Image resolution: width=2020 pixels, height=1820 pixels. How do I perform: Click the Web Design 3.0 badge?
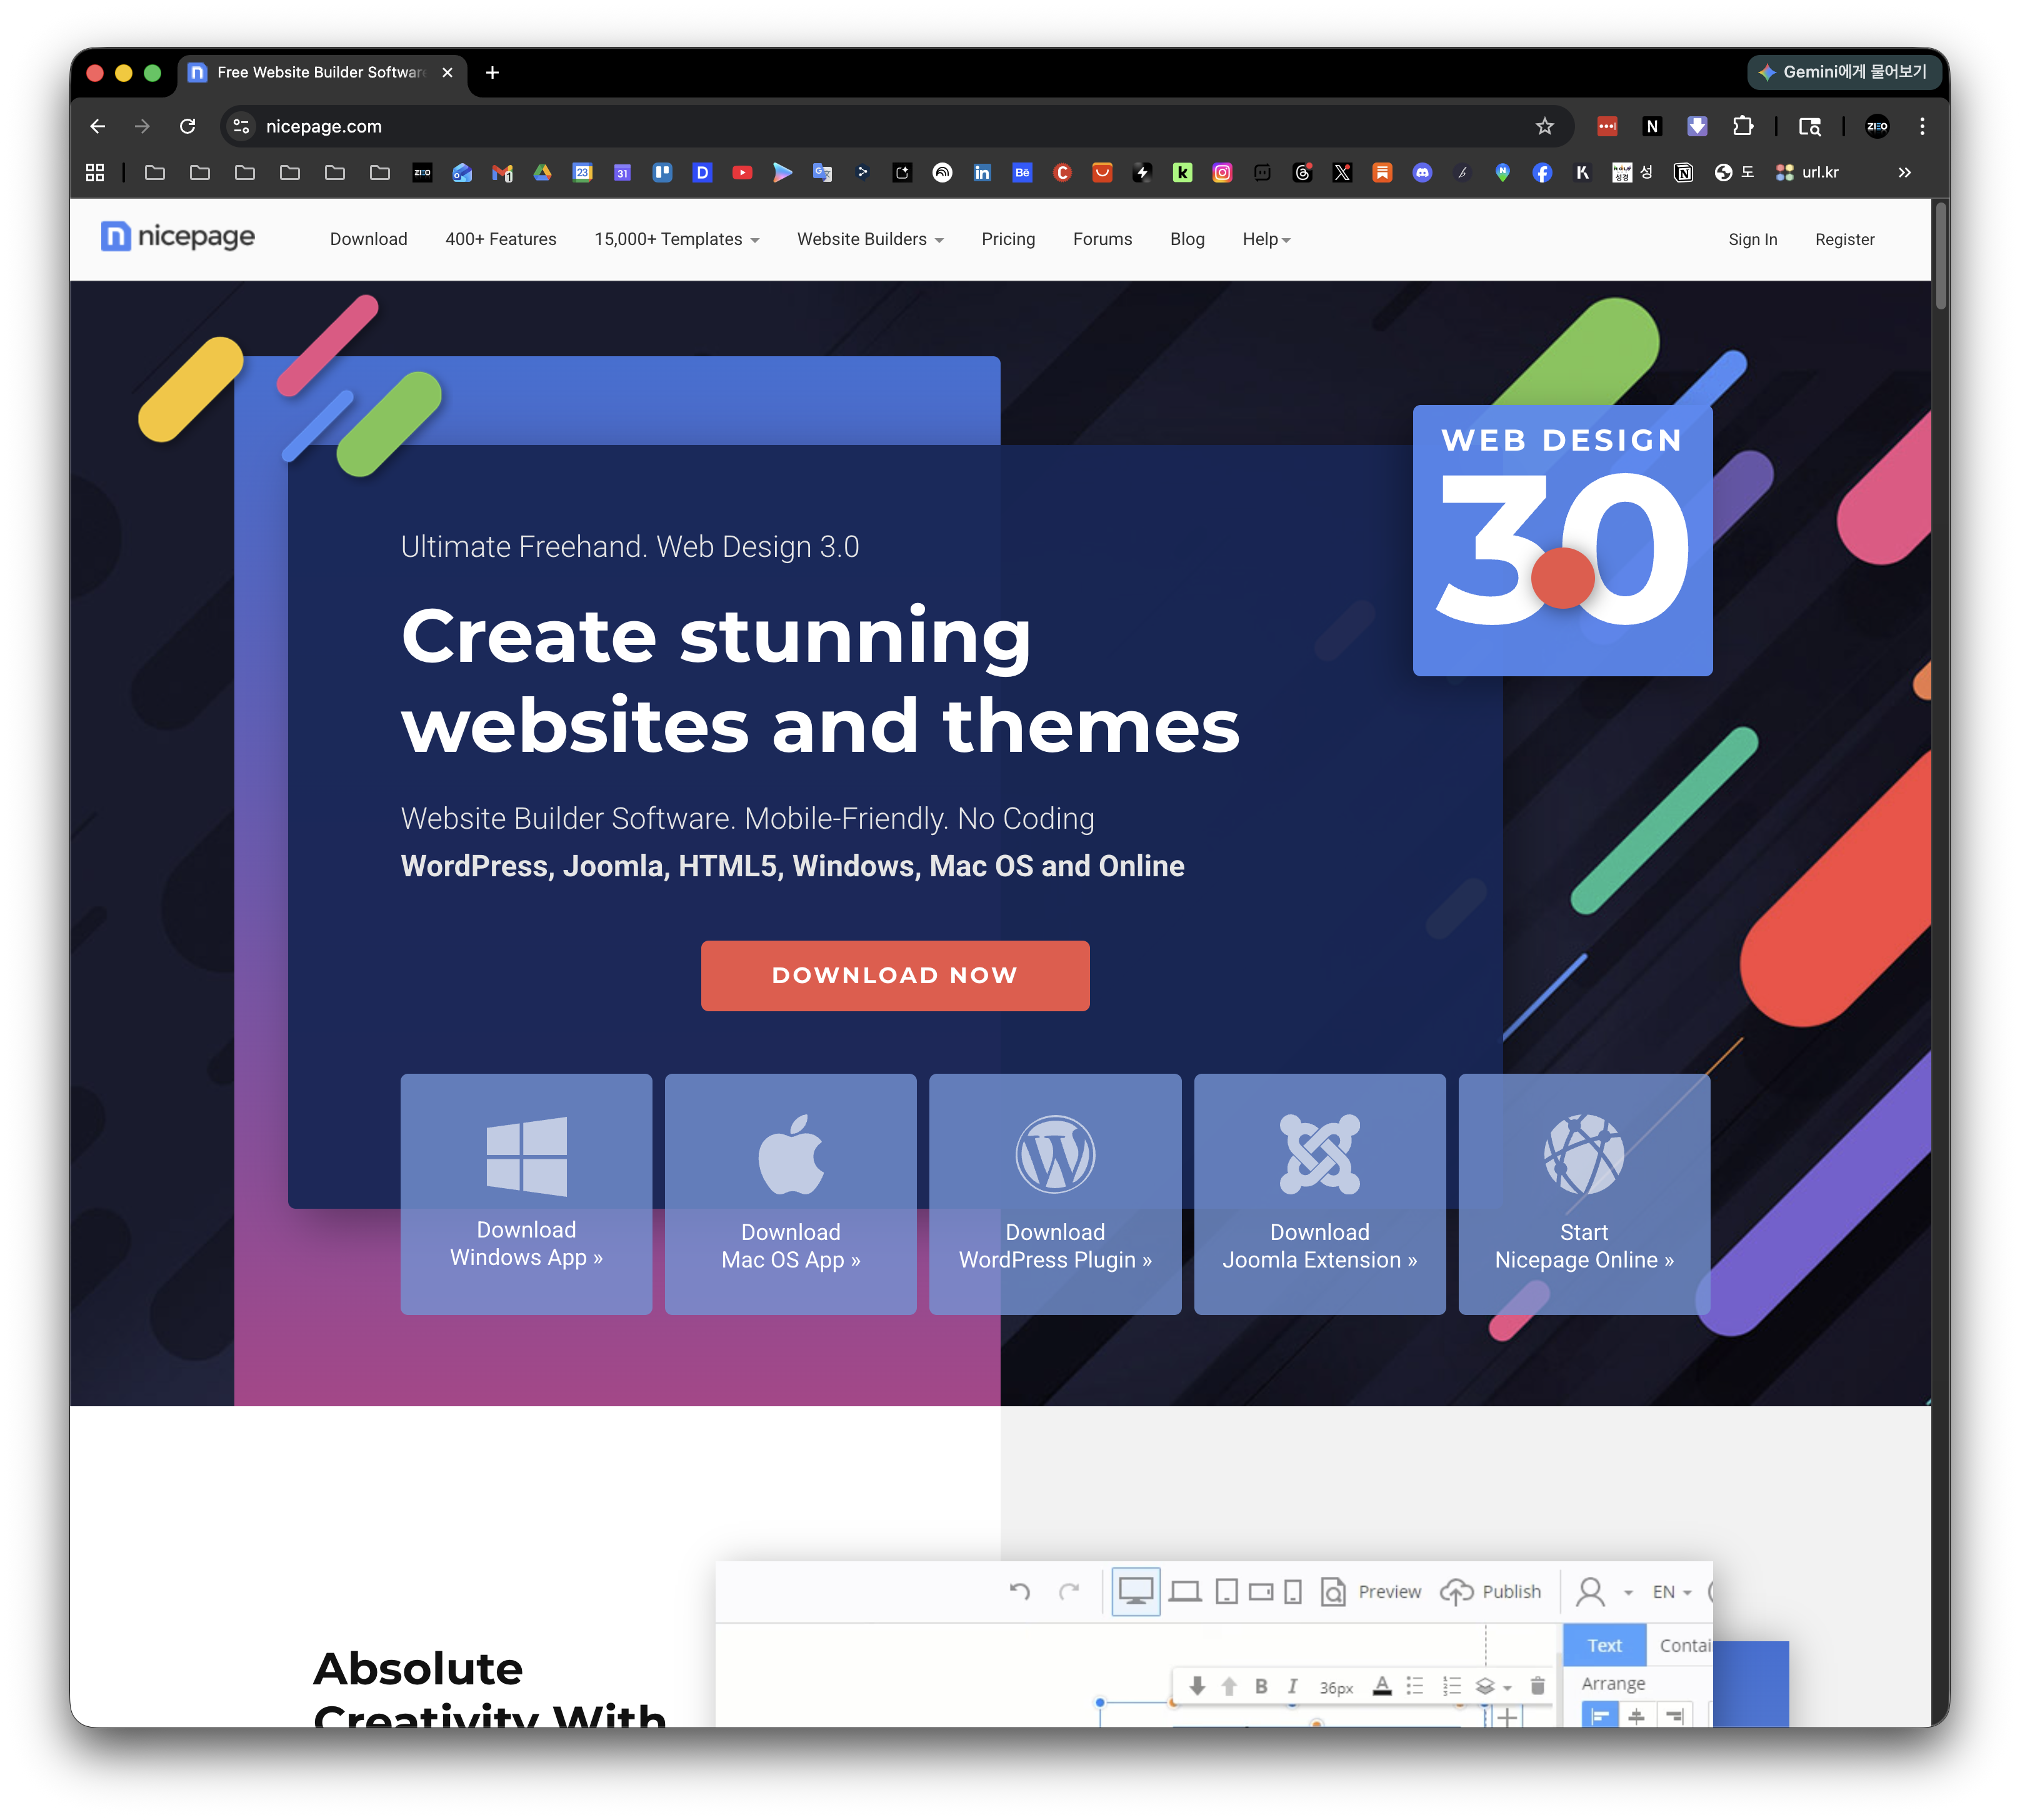[x=1562, y=540]
